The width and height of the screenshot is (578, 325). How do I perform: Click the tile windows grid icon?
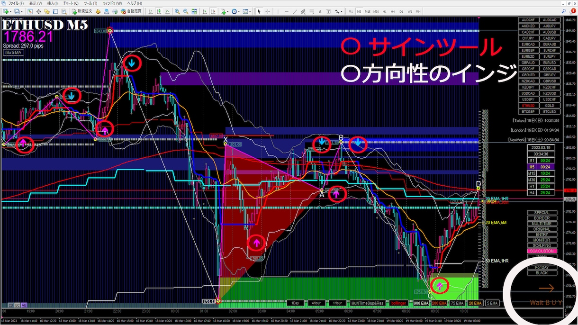coord(194,11)
